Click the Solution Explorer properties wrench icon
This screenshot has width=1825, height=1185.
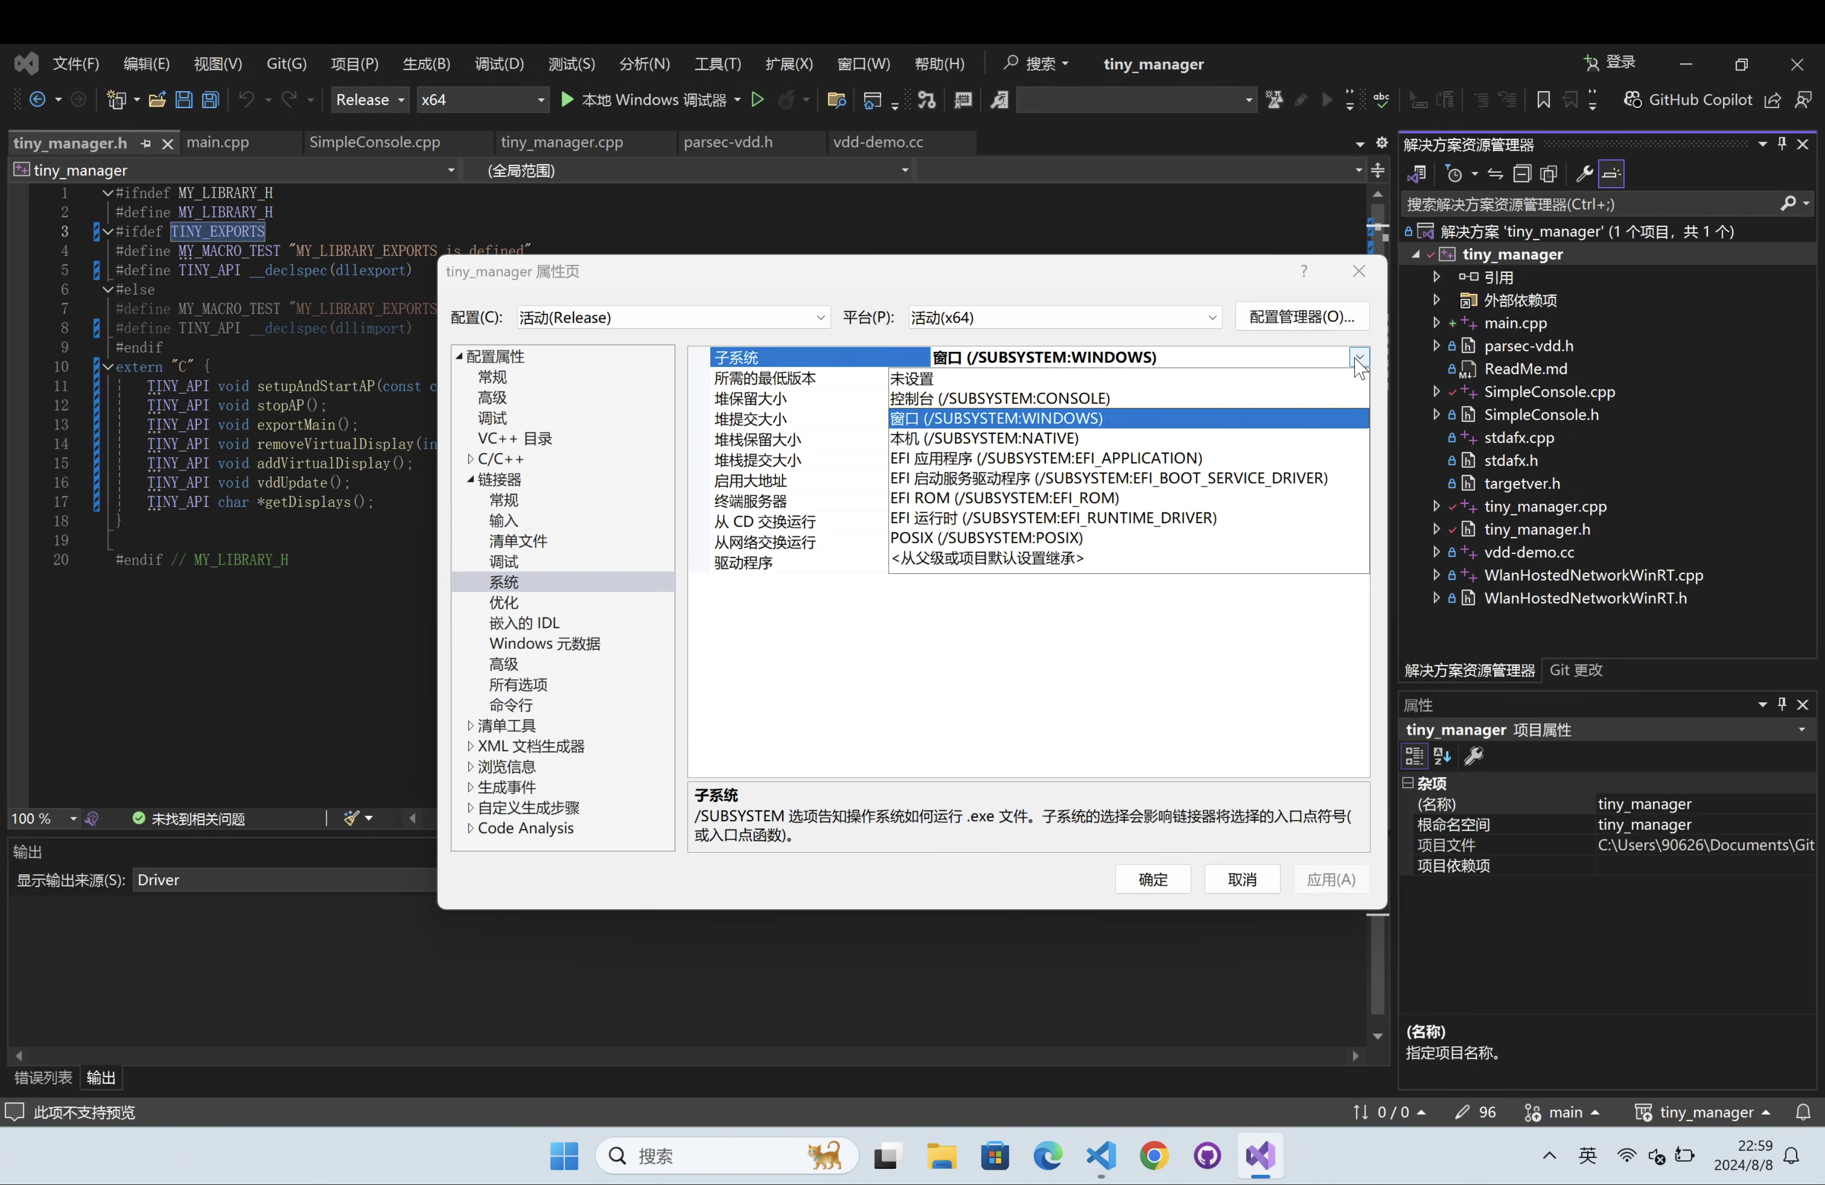[1584, 174]
